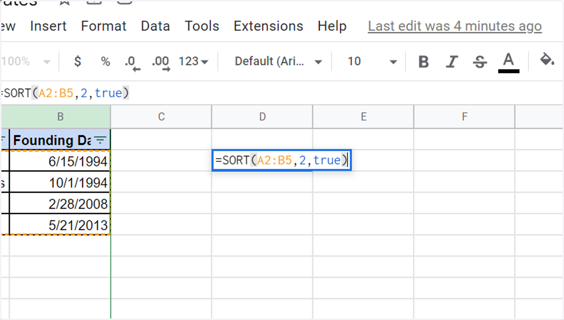Open the 100% zoom dropdown
The width and height of the screenshot is (564, 320).
[26, 62]
